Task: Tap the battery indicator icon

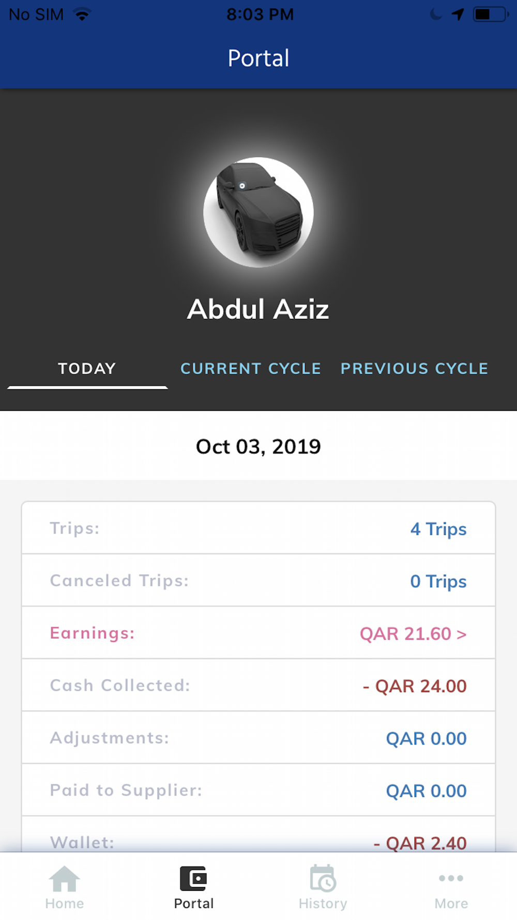Action: coord(491,14)
